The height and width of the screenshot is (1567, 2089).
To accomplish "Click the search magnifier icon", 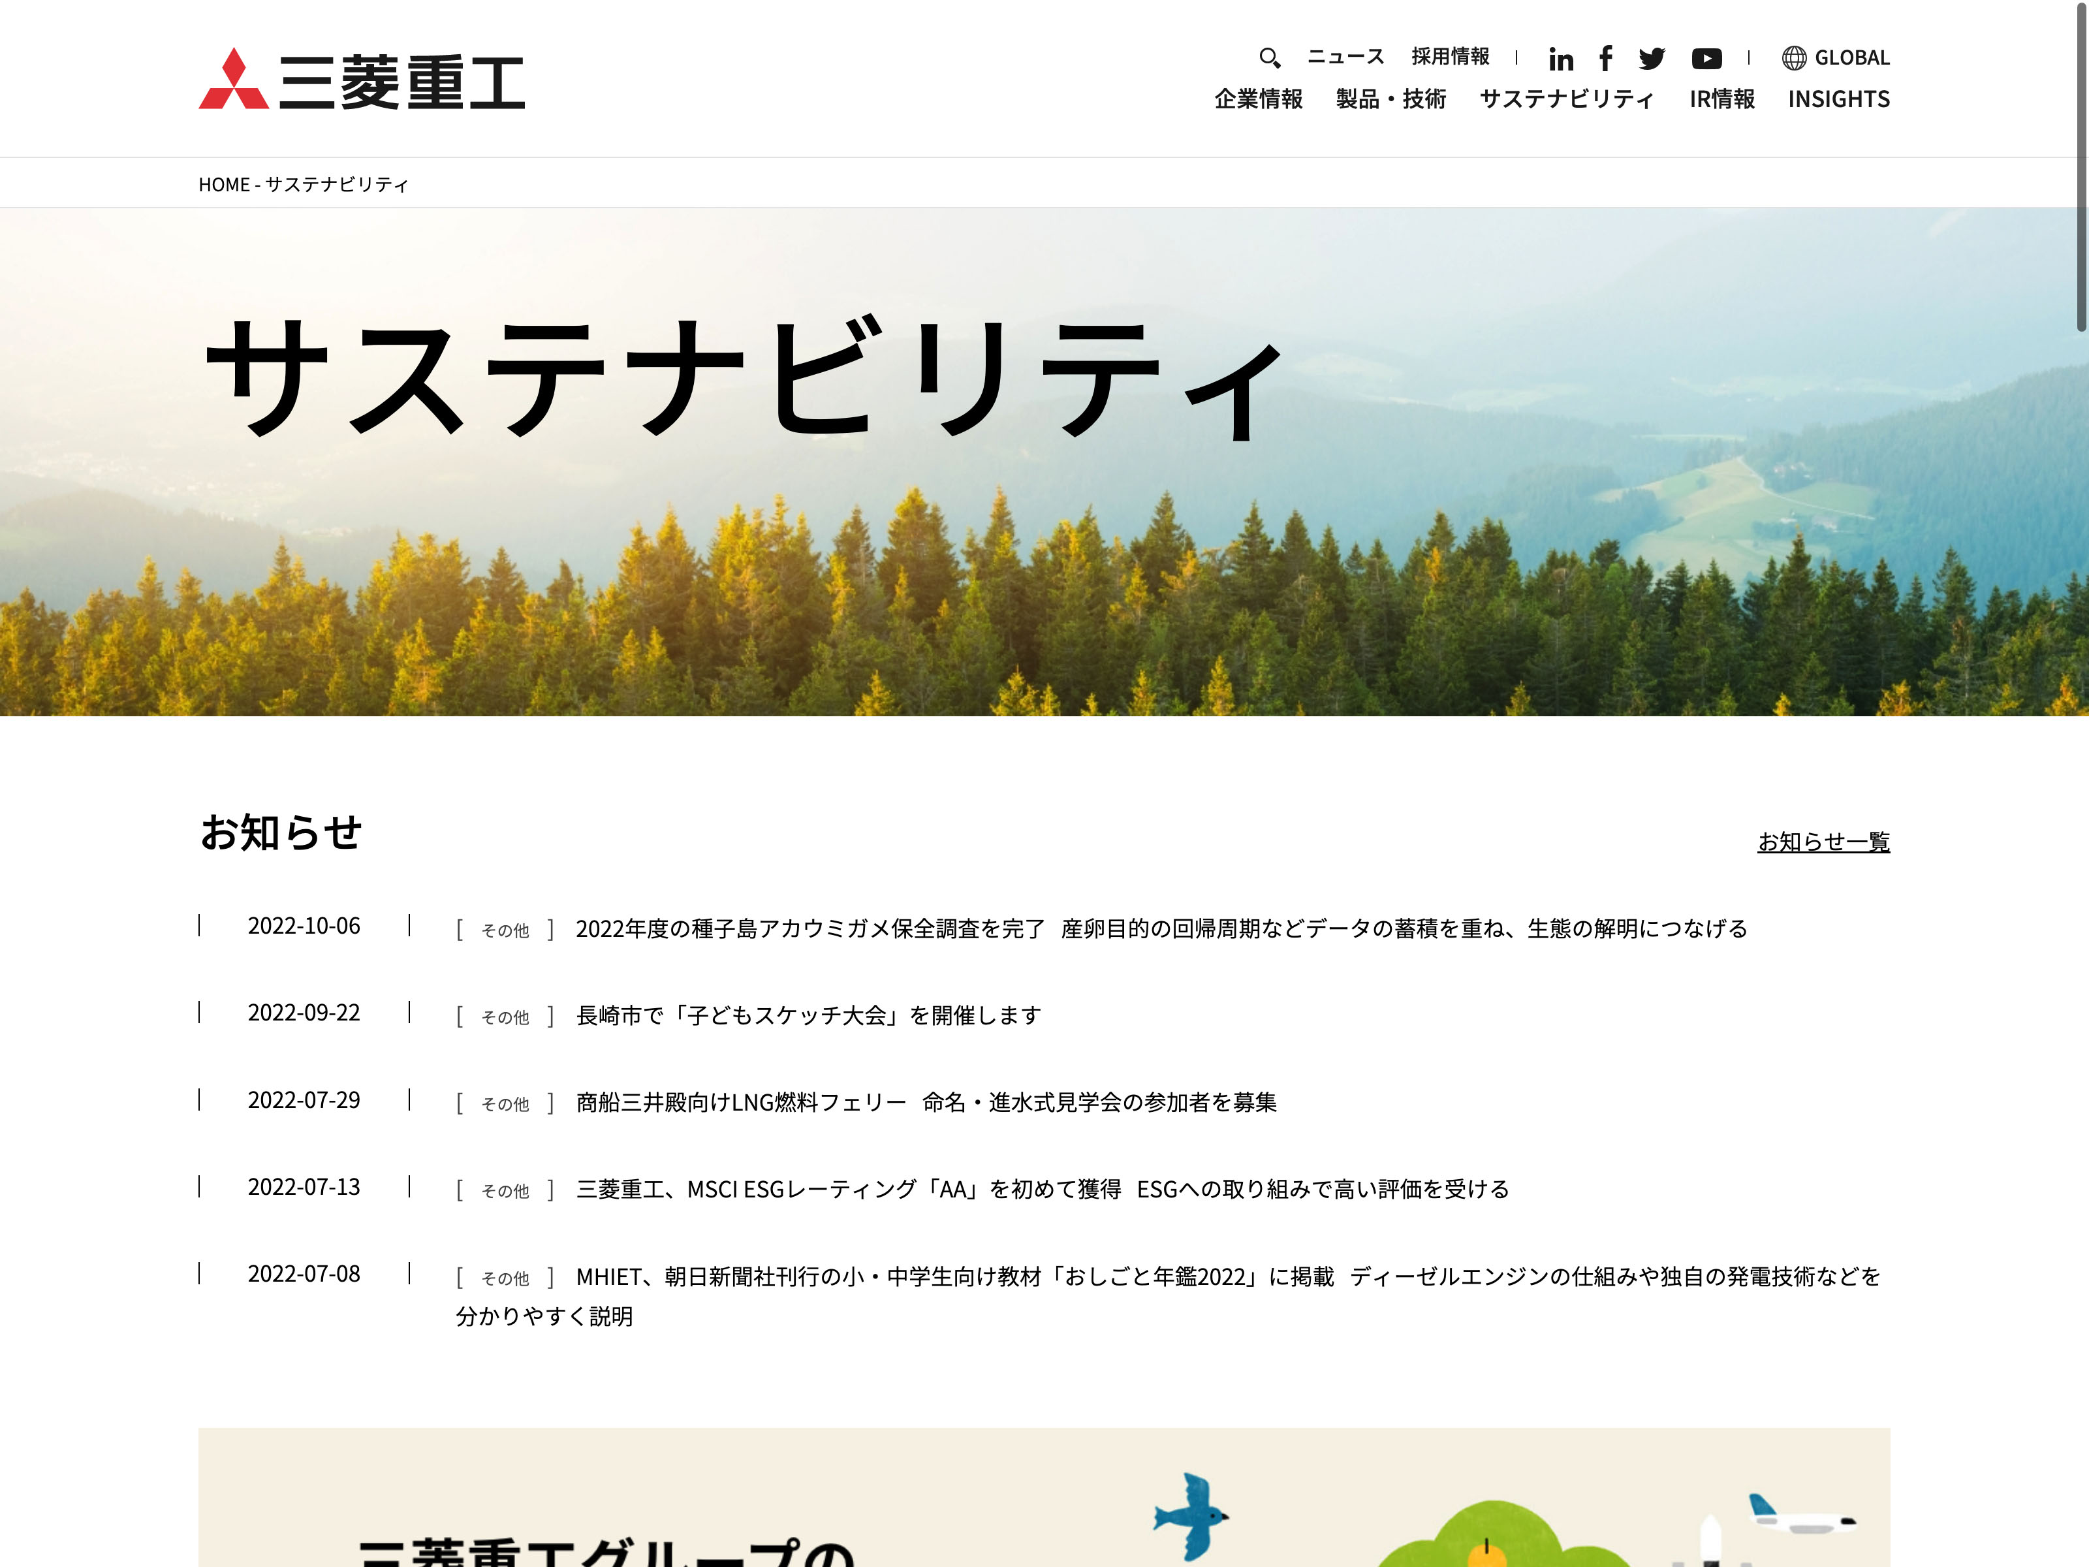I will coord(1269,57).
